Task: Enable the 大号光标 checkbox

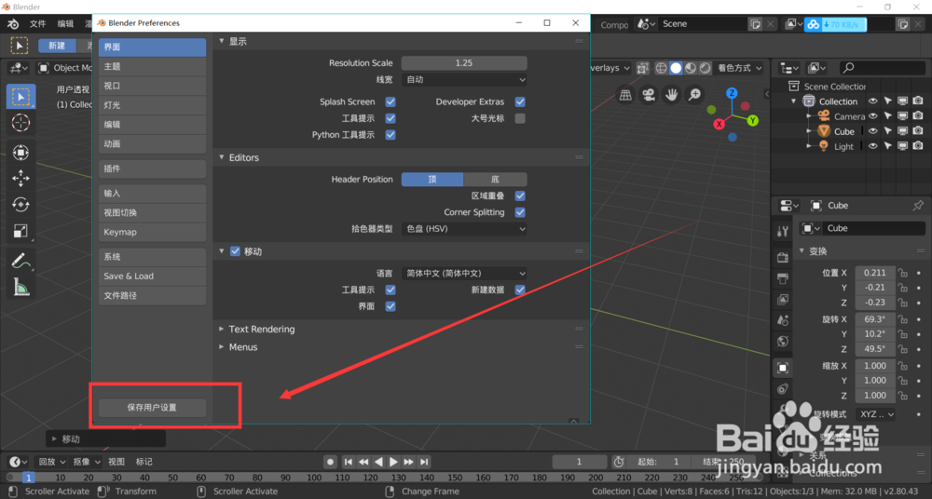Action: 520,118
